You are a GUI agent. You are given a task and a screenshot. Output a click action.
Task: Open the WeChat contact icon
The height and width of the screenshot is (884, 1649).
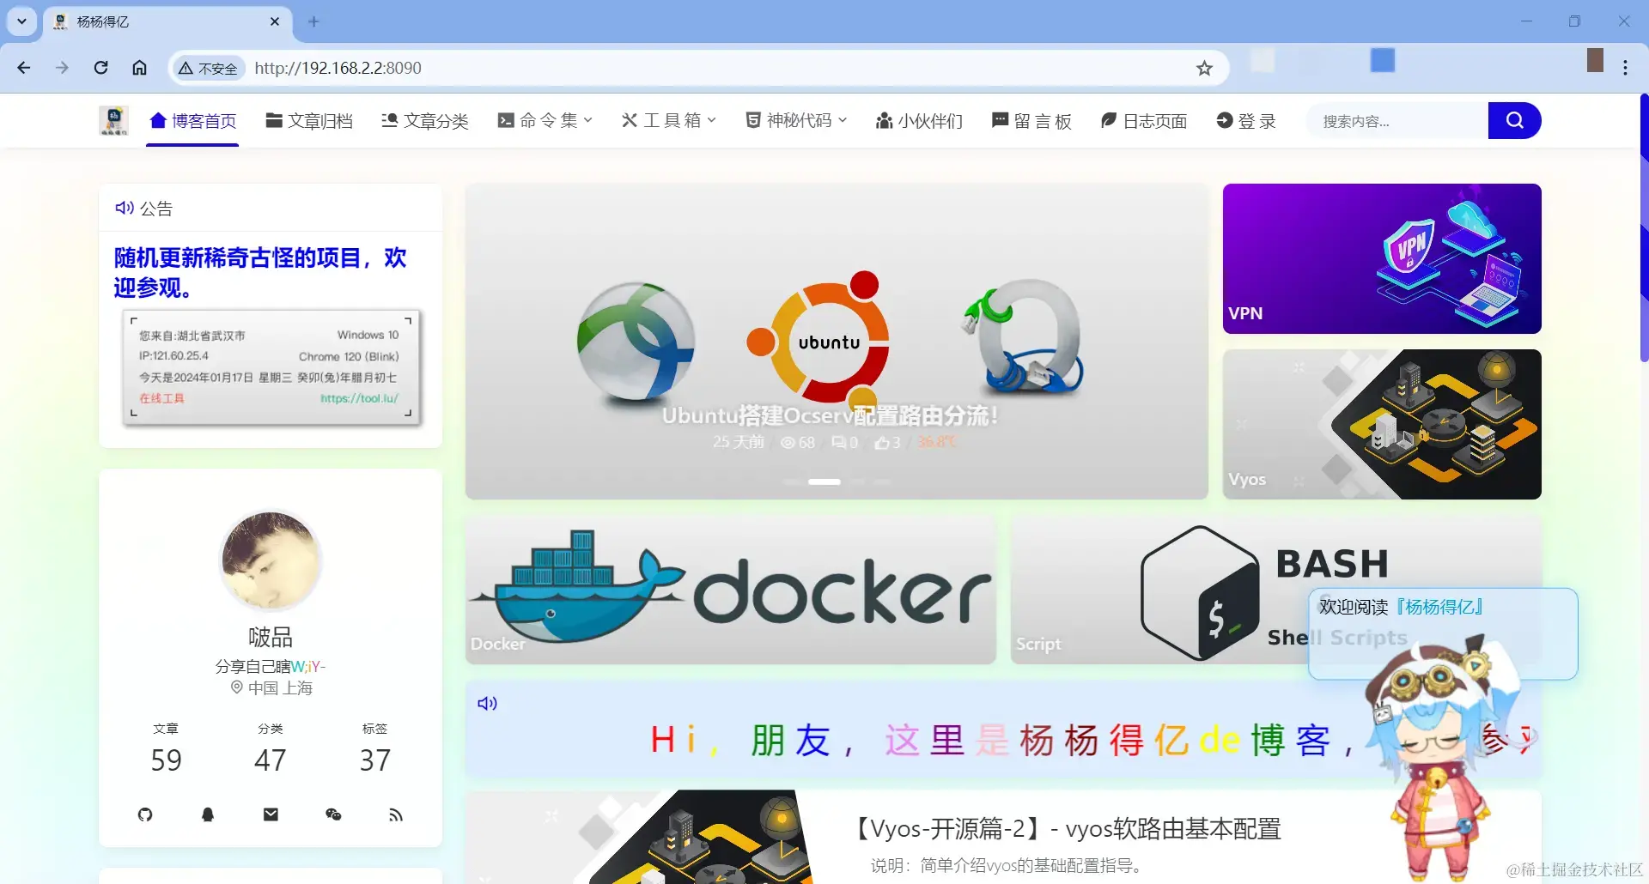(333, 814)
